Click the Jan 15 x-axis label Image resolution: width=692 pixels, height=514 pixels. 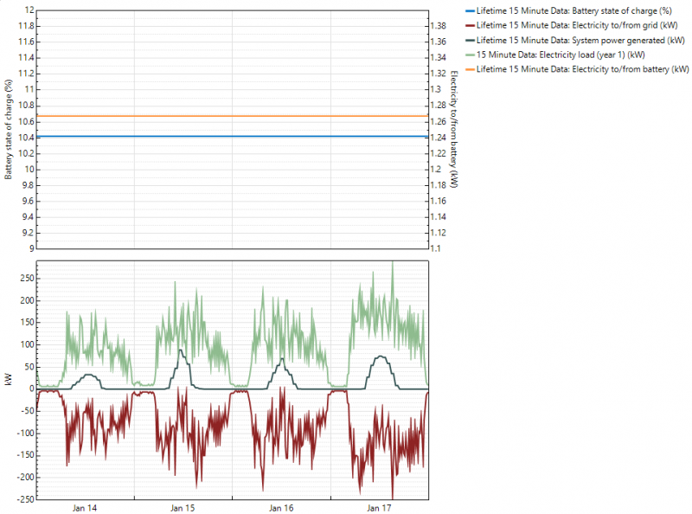pyautogui.click(x=183, y=508)
